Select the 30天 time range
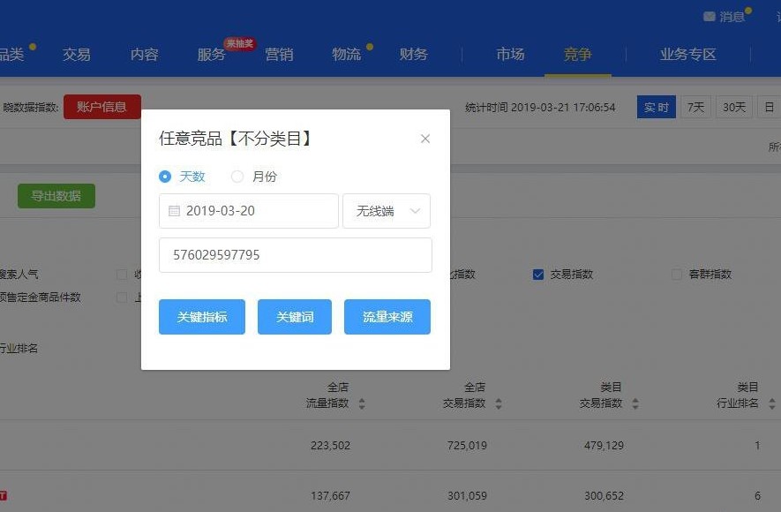Screen dimensions: 781x512 tap(734, 107)
